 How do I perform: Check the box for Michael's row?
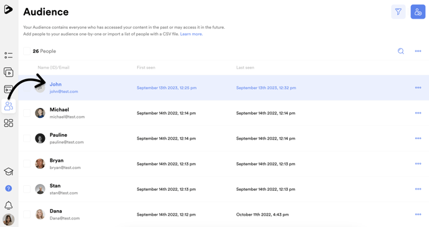(27, 113)
